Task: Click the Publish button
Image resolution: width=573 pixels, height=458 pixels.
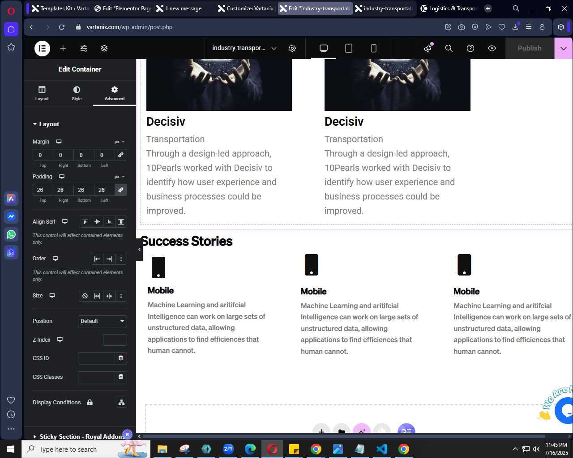Action: [530, 48]
